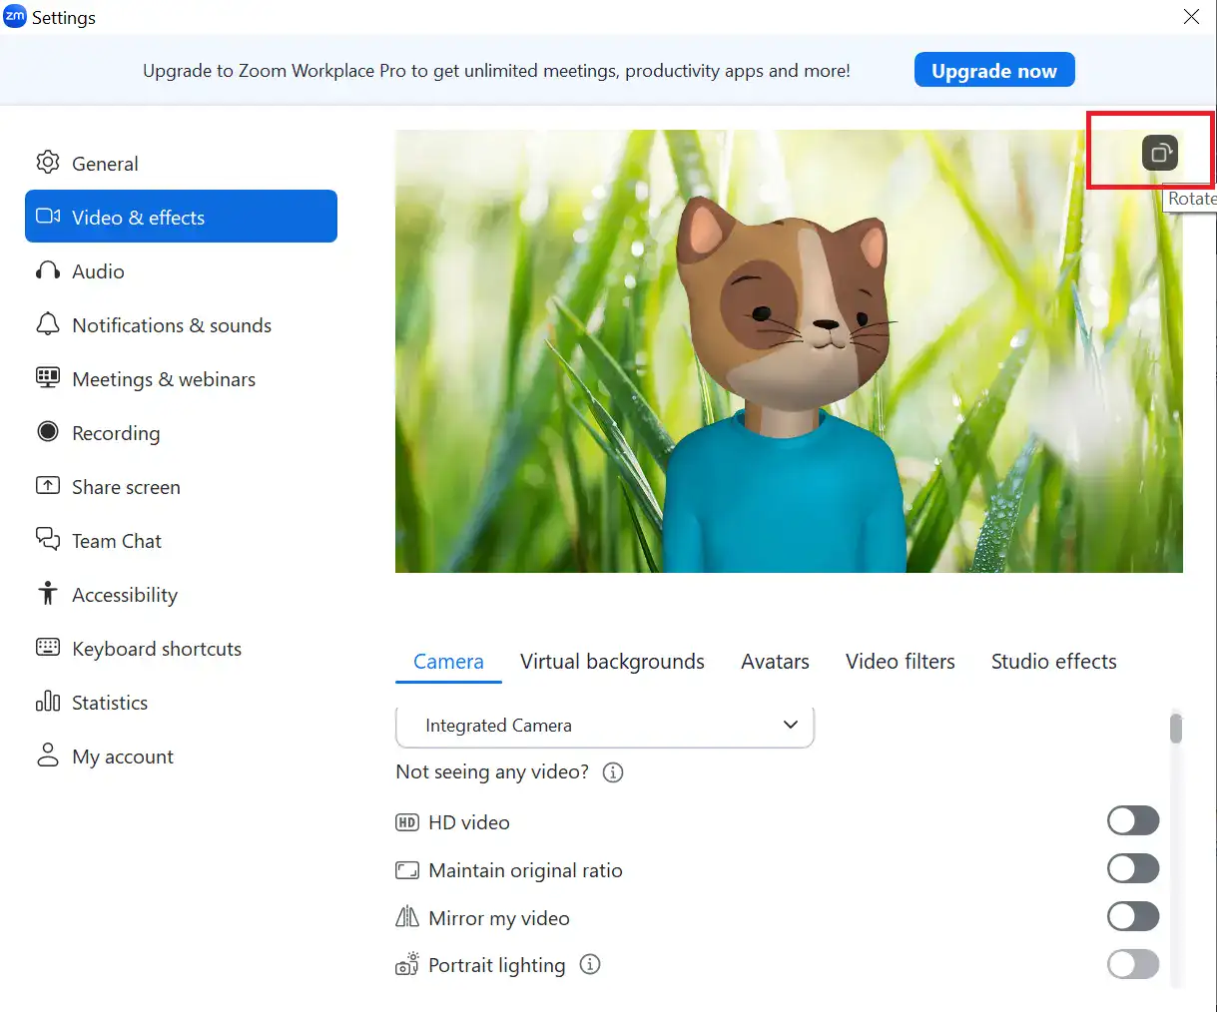Open Audio settings section
This screenshot has height=1012, width=1217.
click(181, 270)
